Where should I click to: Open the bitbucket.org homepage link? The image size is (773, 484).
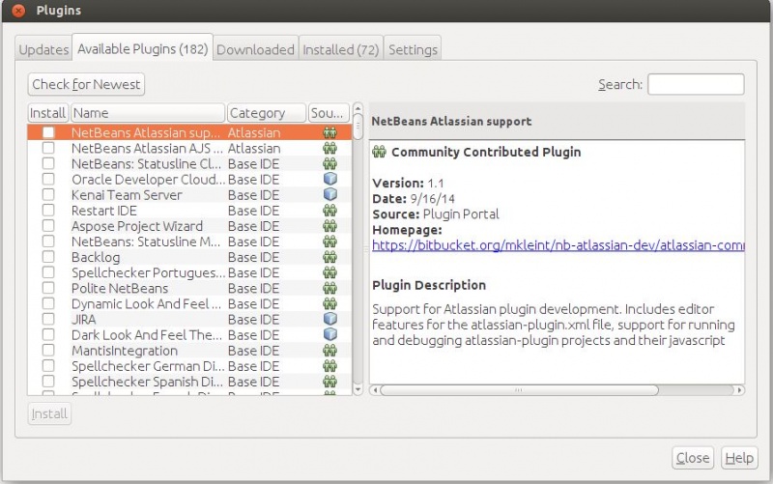pos(558,245)
